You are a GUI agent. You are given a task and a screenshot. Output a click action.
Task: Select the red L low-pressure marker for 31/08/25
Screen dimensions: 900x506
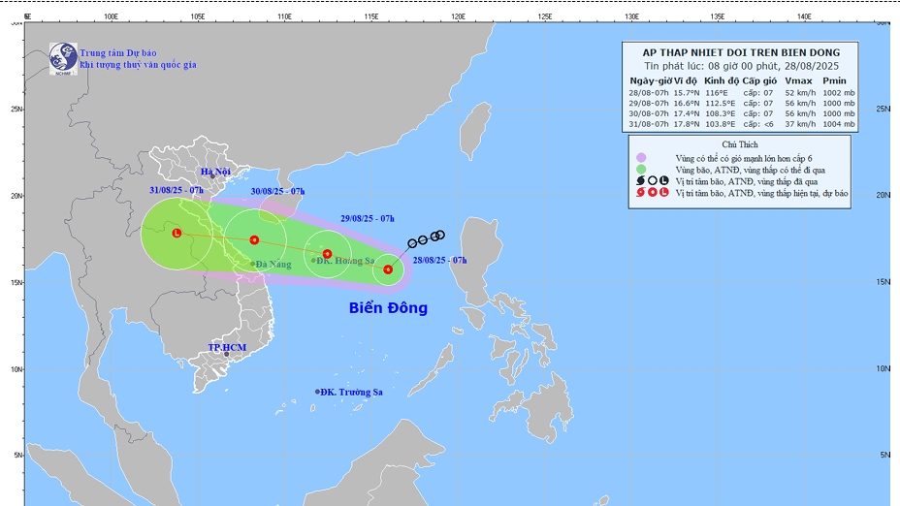177,233
